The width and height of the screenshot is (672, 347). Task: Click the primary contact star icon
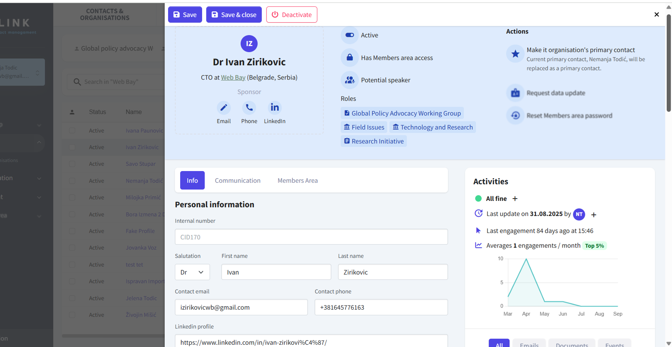(x=515, y=54)
